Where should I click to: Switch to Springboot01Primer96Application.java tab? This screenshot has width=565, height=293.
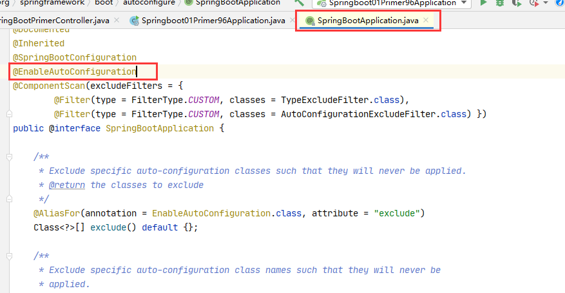[x=213, y=21]
